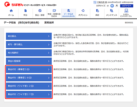This screenshot has height=107, width=137.
Task: Open メンテナンス icon in navigation
Action: [112, 11]
